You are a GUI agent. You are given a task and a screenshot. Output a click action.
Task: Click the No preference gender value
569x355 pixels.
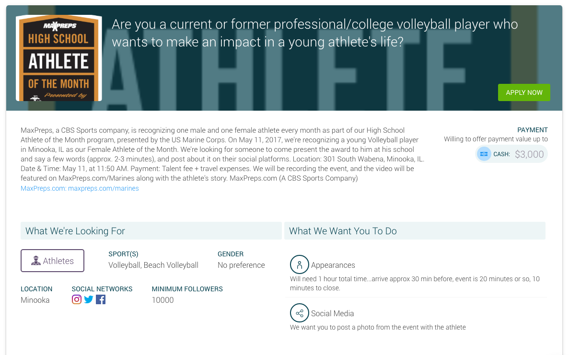coord(241,265)
